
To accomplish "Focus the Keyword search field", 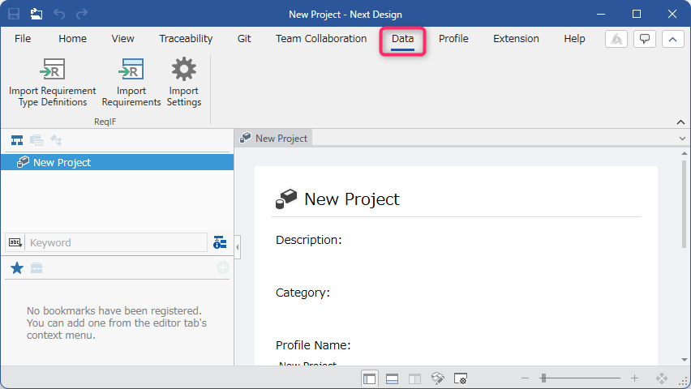I will pos(116,242).
